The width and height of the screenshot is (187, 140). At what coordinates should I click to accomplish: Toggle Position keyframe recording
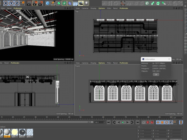(158, 122)
